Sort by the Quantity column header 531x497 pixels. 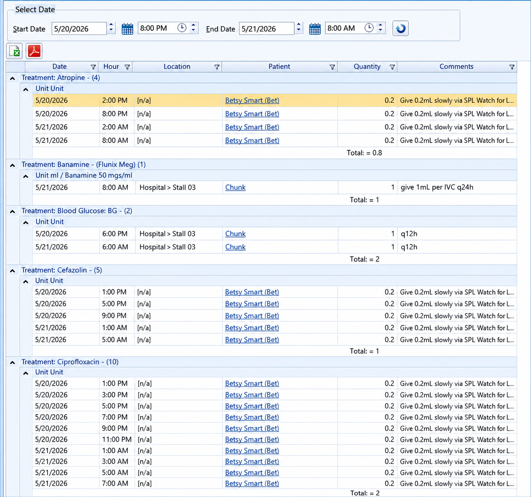coord(367,66)
